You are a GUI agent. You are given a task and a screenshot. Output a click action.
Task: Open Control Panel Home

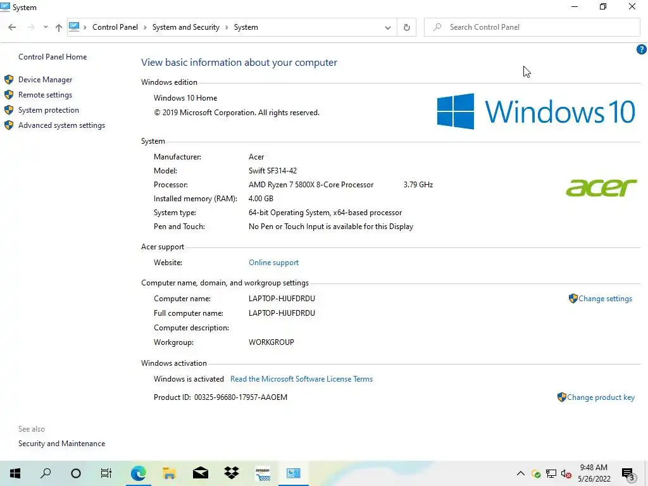pos(53,56)
